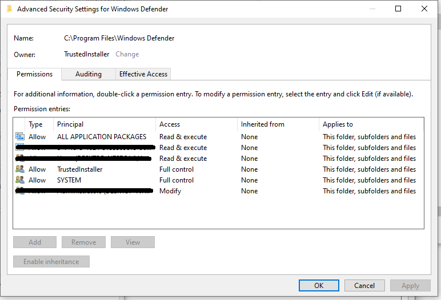The image size is (441, 300).
Task: Click the ALL APPLICATION PACKAGES entry icon
Action: tap(19, 136)
